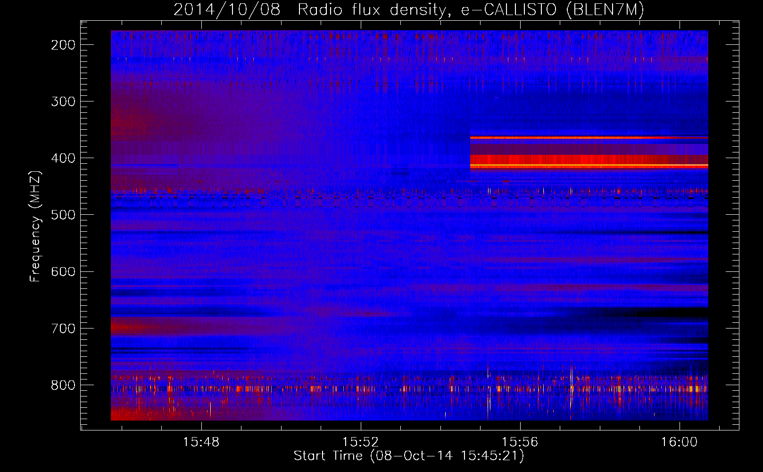Click the 15:52 time tick label
Image resolution: width=763 pixels, height=472 pixels.
tap(361, 442)
